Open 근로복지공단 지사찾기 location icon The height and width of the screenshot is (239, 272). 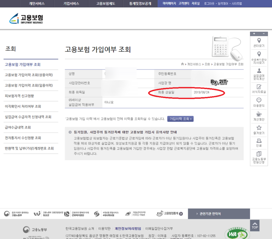[x=259, y=54]
